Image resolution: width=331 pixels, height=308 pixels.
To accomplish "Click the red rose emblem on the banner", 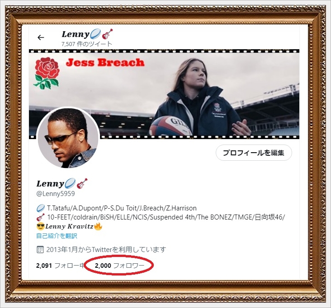I will 46,73.
